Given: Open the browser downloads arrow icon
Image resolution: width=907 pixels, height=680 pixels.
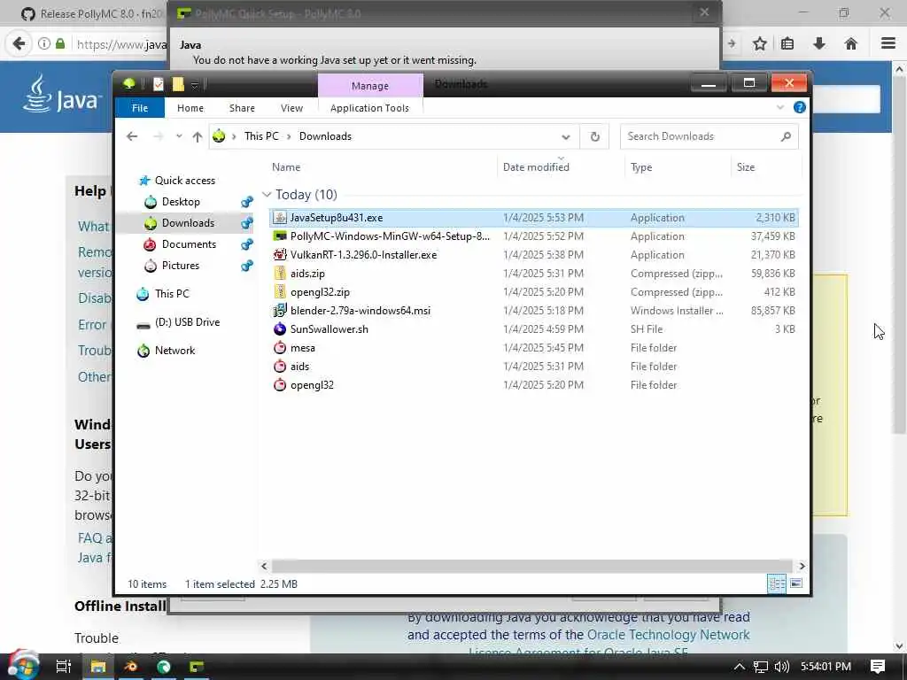Looking at the screenshot, I should click(x=819, y=43).
